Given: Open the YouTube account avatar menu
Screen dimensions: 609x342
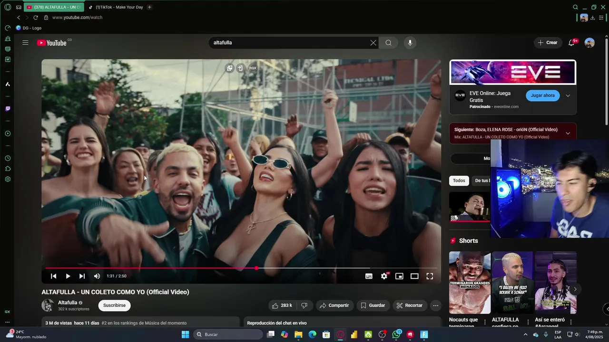Looking at the screenshot, I should pyautogui.click(x=589, y=43).
